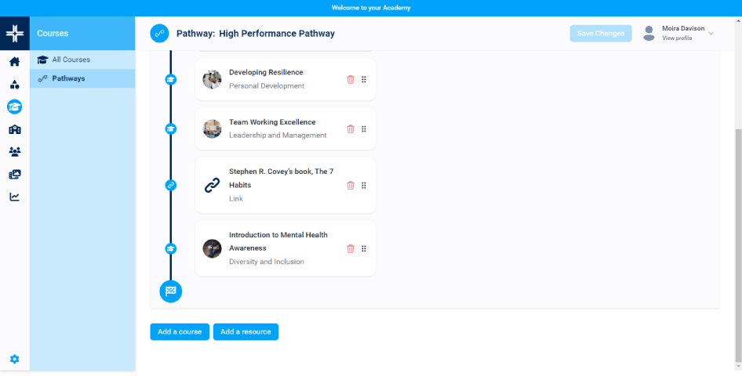
Task: Delete the Developing Resilience course
Action: click(x=351, y=79)
